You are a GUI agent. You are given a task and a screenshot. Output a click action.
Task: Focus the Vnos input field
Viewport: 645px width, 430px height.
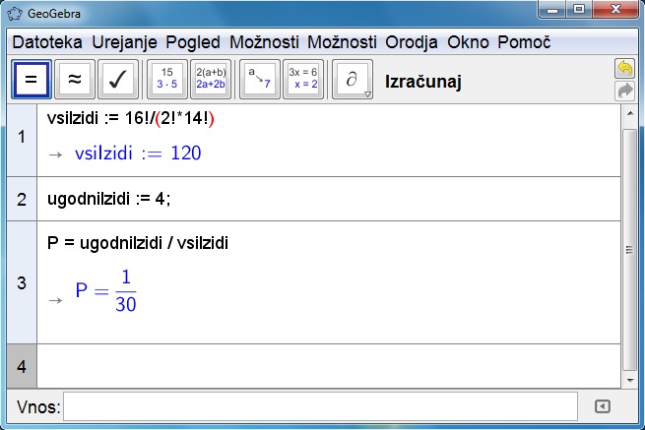click(x=320, y=406)
